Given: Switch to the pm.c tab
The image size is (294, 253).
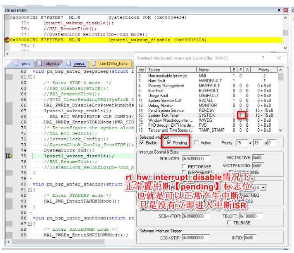Looking at the screenshot, I should (26, 64).
